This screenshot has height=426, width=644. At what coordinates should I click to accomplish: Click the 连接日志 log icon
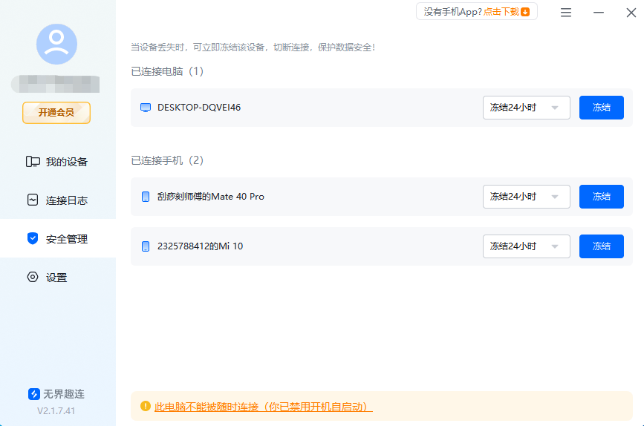[33, 200]
